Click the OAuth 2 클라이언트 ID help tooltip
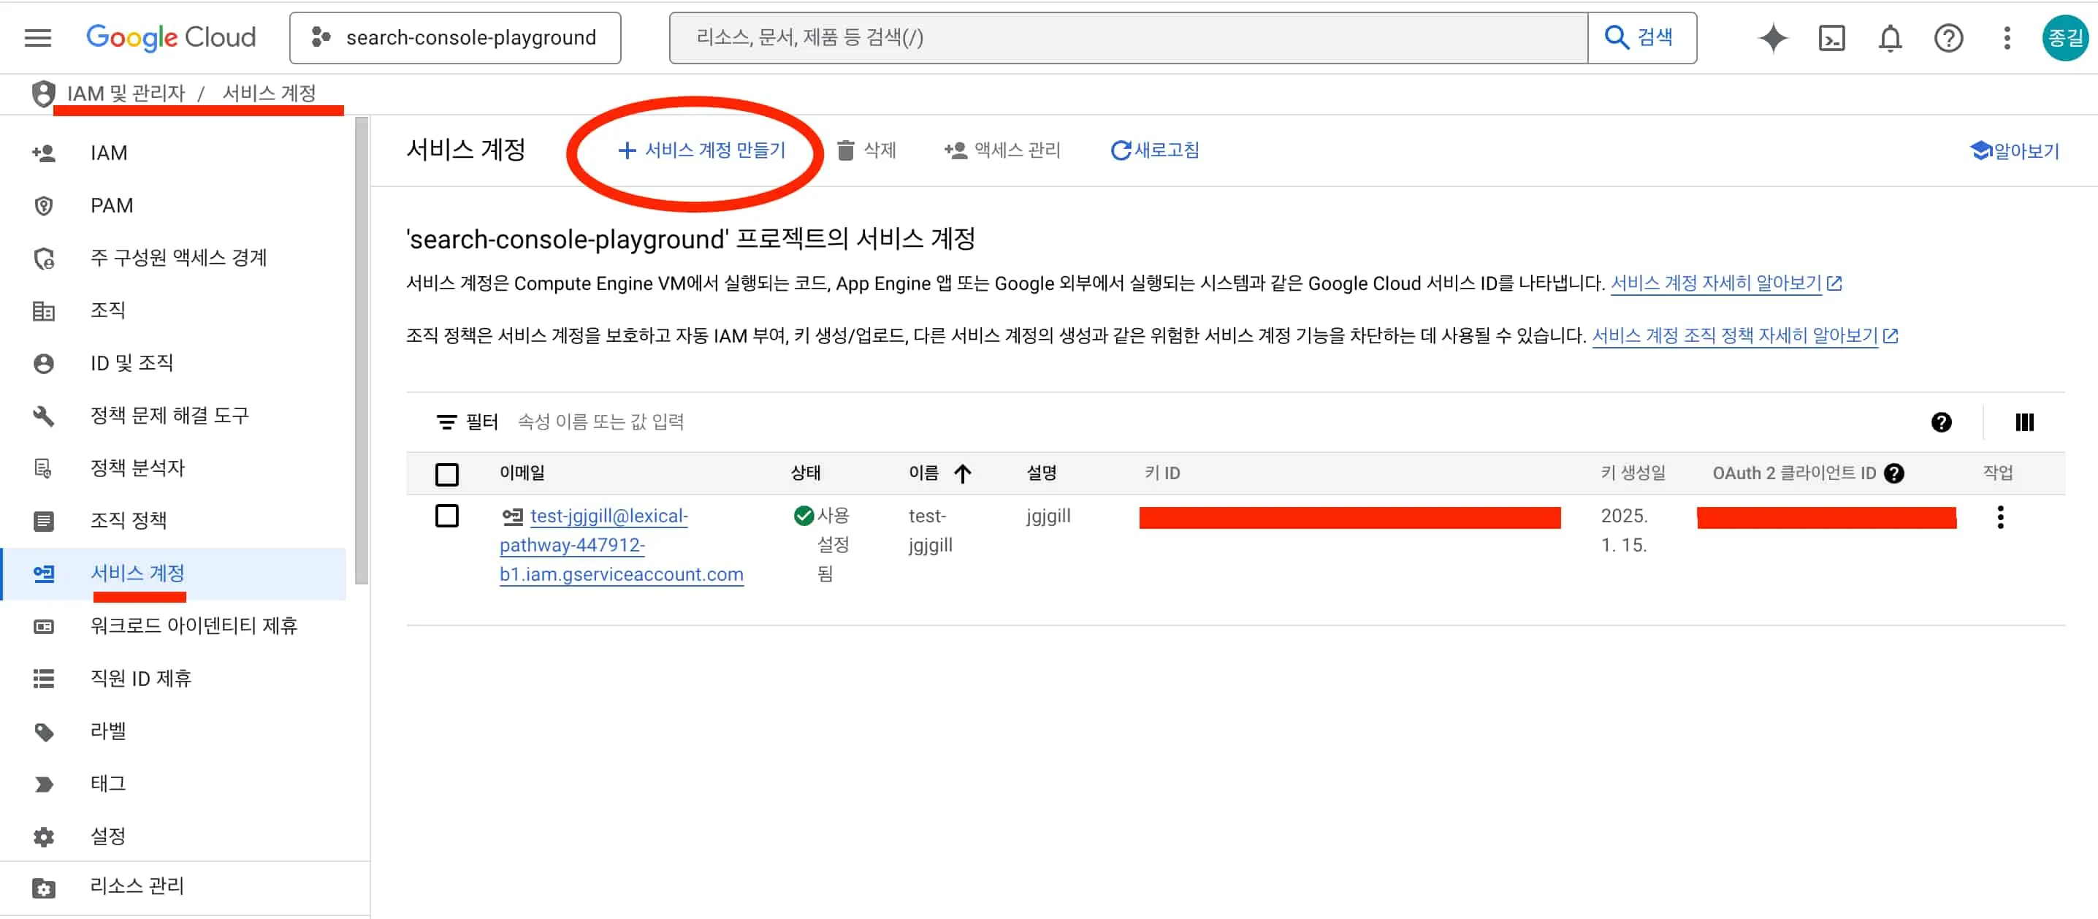This screenshot has height=919, width=2098. 1894,473
